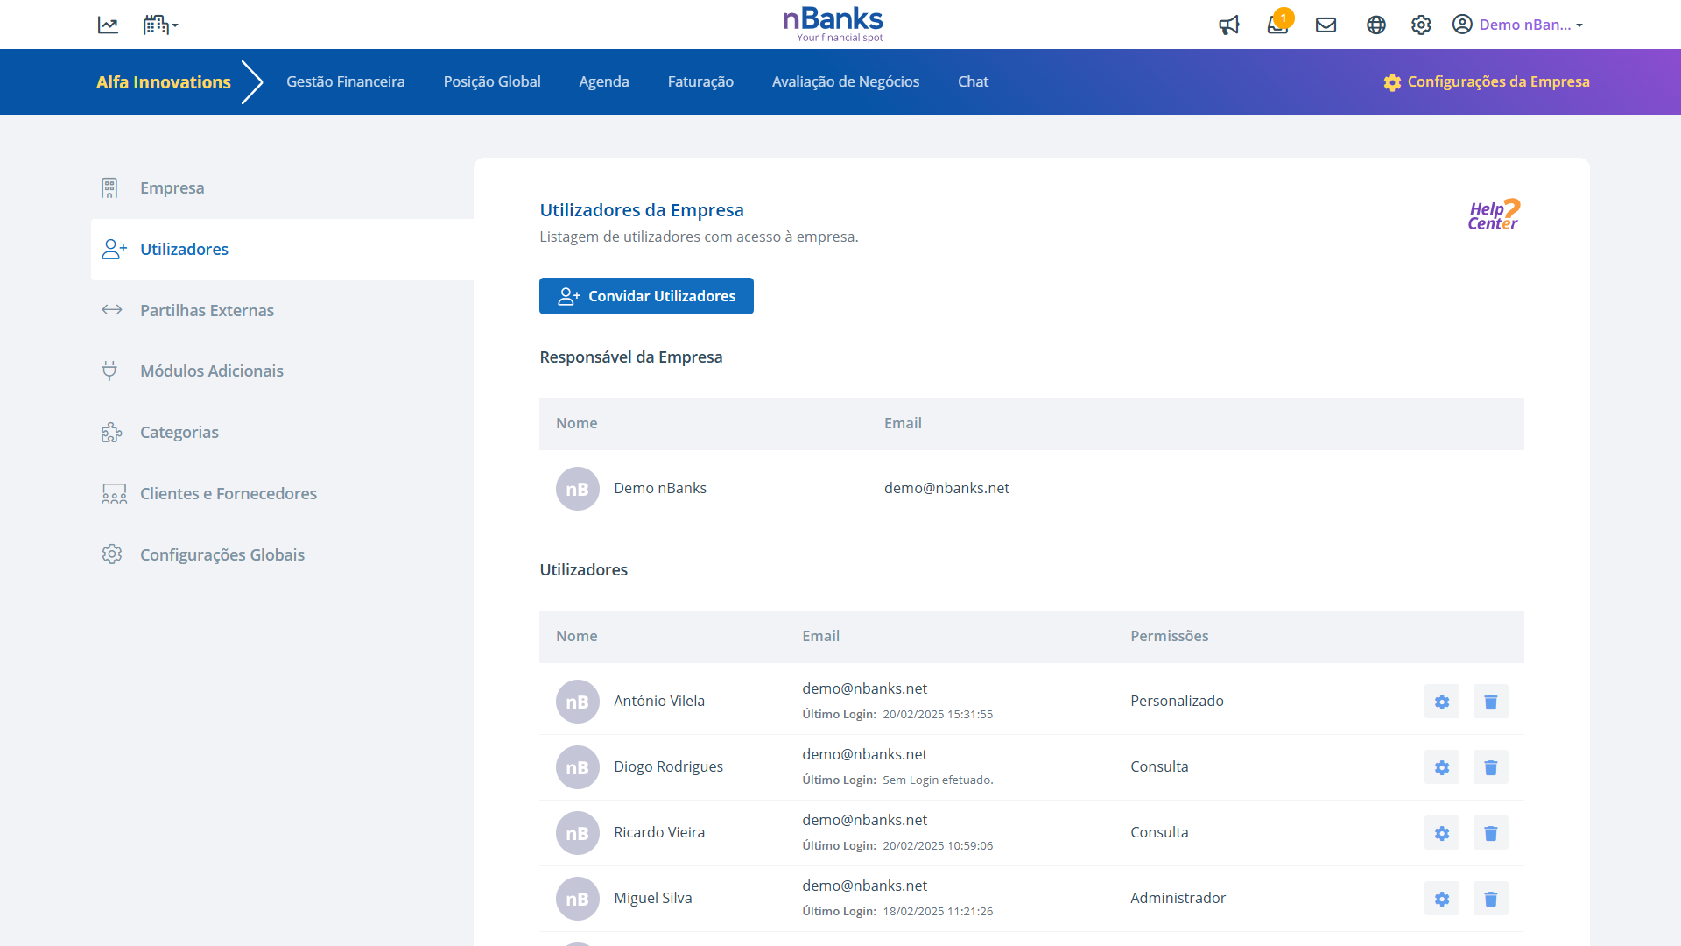Expand the company buildings dropdown
The height and width of the screenshot is (946, 1681).
160,25
